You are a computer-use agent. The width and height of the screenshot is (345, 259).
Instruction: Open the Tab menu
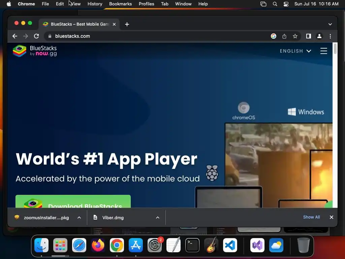pyautogui.click(x=164, y=4)
